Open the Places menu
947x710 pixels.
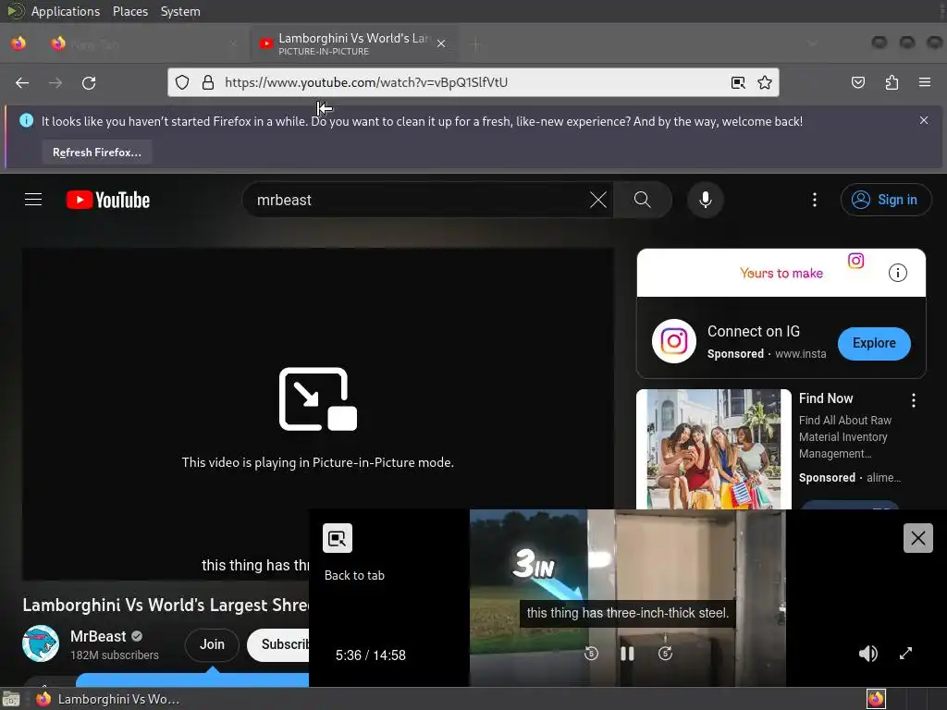(x=130, y=11)
